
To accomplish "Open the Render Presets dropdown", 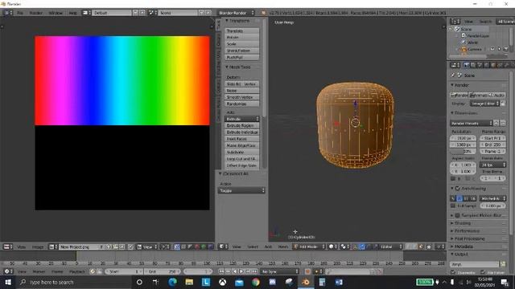I will [x=472, y=123].
